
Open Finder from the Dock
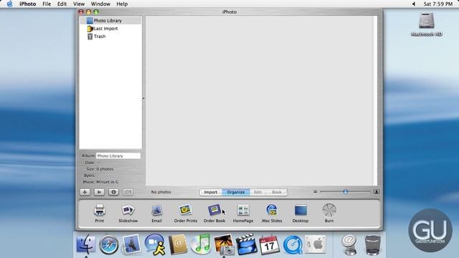point(86,244)
